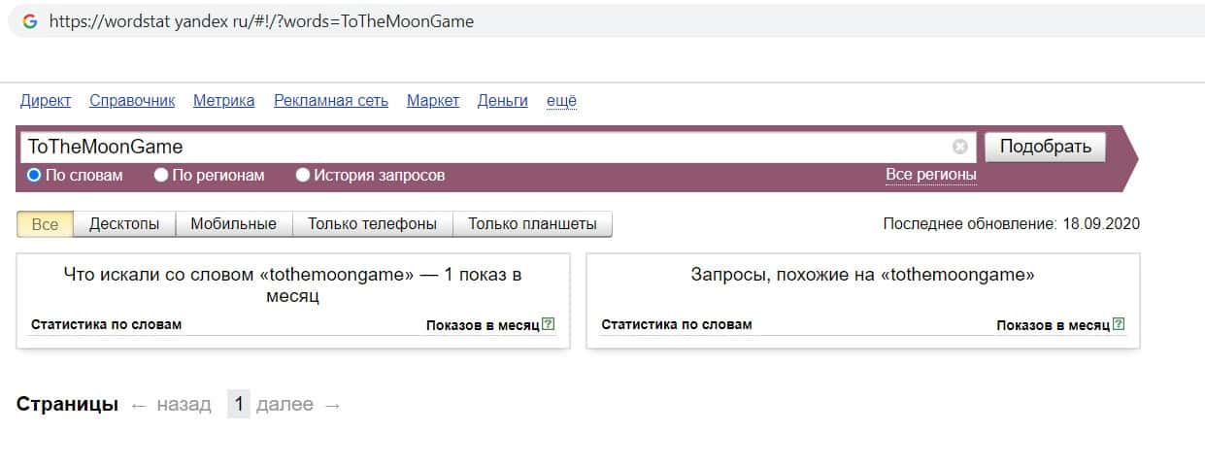Switch to the 'Мобильные' tab
This screenshot has height=465, width=1205.
click(233, 224)
